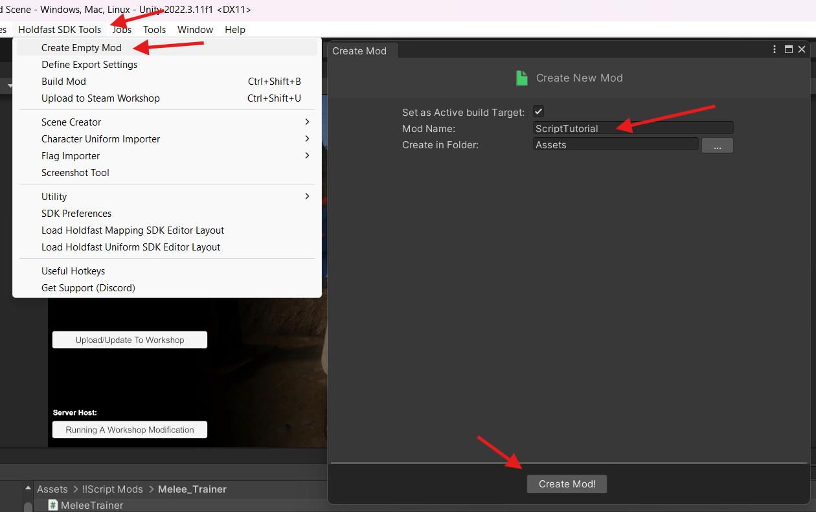Click the Upload/Update To Workshop button
The height and width of the screenshot is (512, 816).
[x=130, y=340]
